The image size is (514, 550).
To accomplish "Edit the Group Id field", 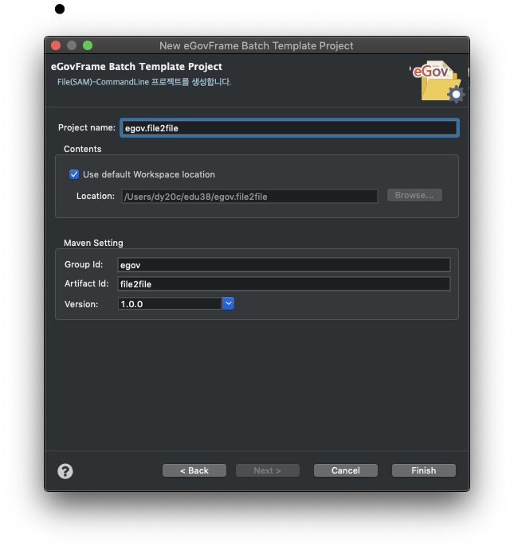I will 284,265.
